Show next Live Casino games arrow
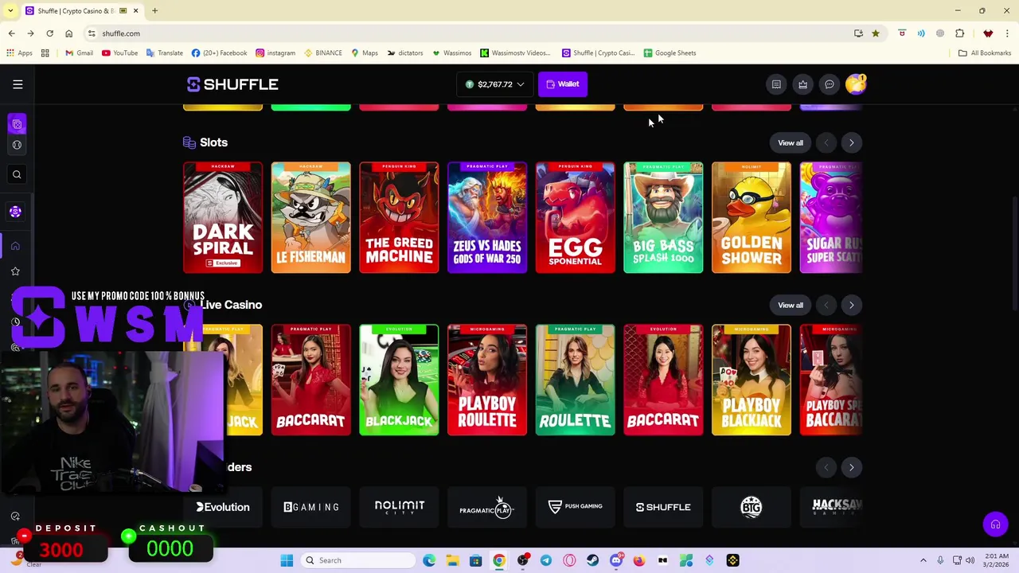This screenshot has width=1019, height=573. point(851,305)
